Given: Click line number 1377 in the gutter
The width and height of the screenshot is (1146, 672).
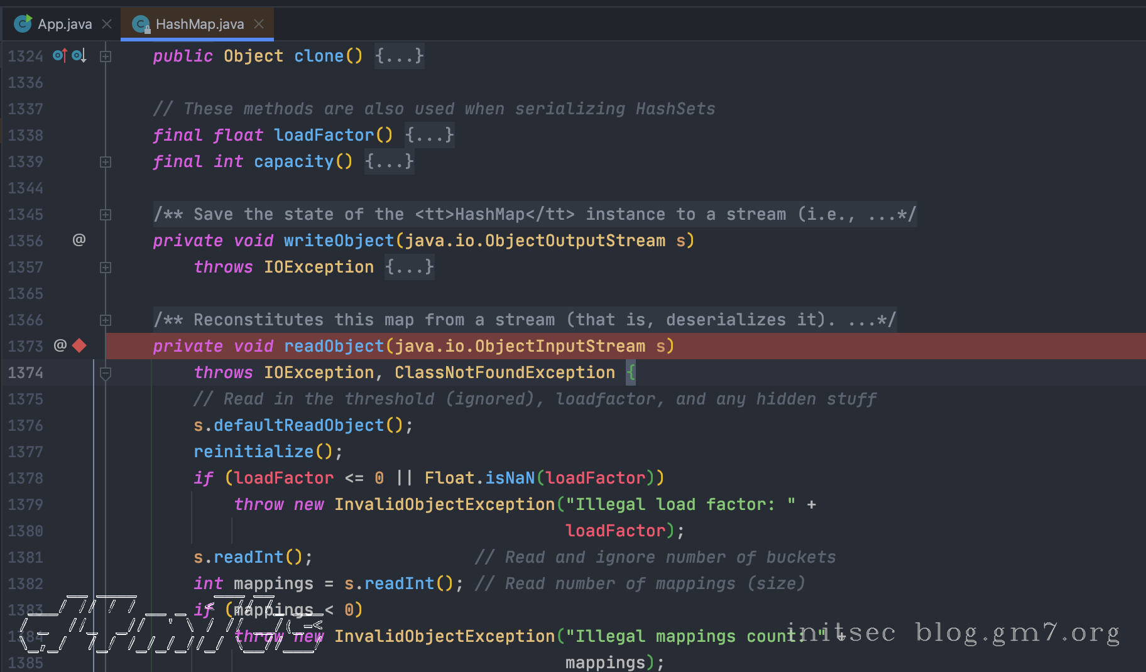Looking at the screenshot, I should click(x=25, y=452).
